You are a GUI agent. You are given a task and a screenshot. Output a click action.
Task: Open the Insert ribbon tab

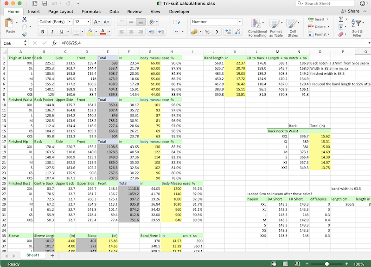tap(34, 12)
